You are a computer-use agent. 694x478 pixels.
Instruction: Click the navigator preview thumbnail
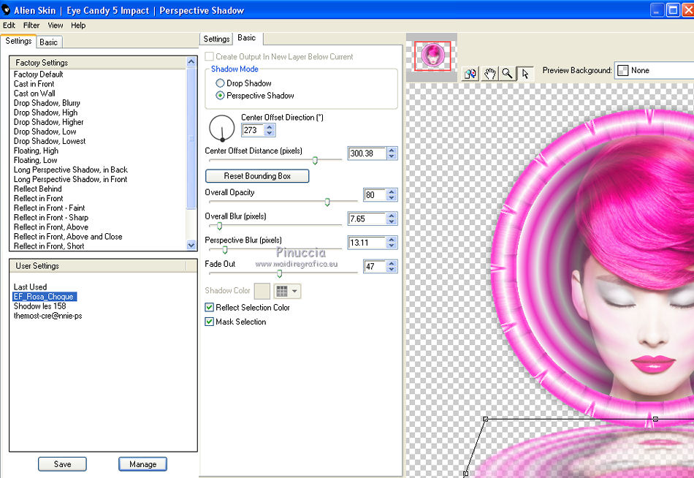point(432,56)
